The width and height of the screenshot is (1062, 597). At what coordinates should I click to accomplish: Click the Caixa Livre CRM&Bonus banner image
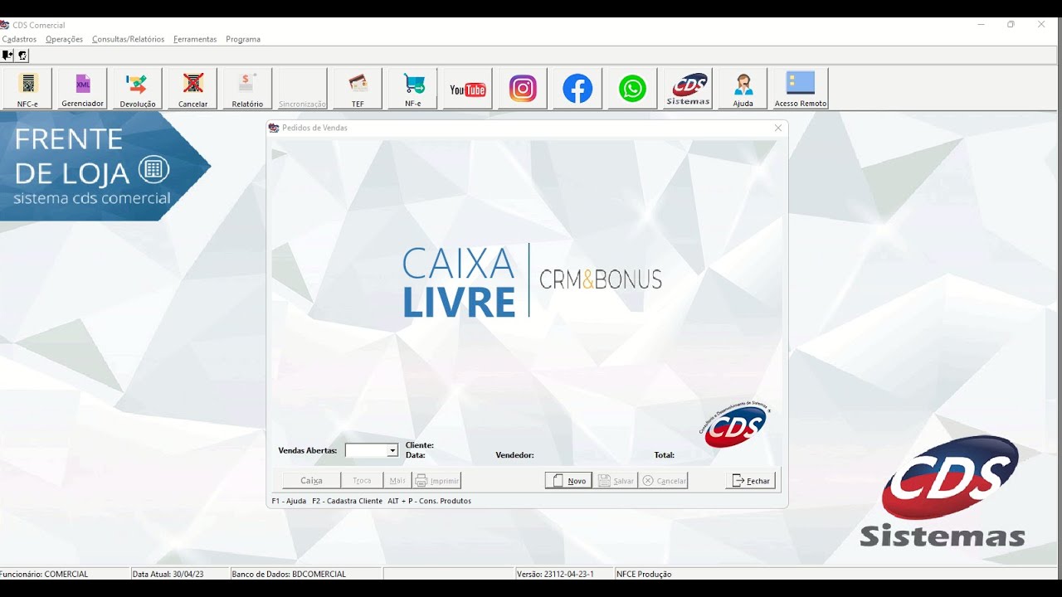click(532, 280)
